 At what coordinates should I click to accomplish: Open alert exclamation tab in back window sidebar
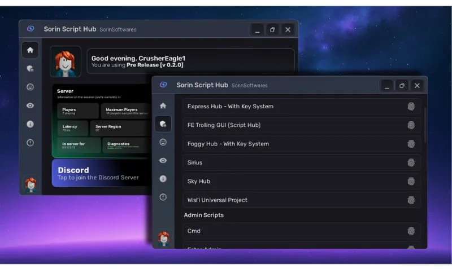[x=30, y=143]
